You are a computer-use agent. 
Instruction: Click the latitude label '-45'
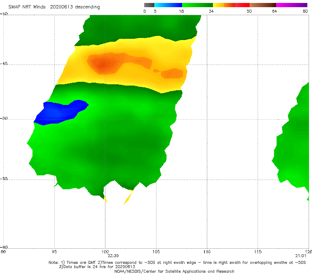tap(4, 64)
